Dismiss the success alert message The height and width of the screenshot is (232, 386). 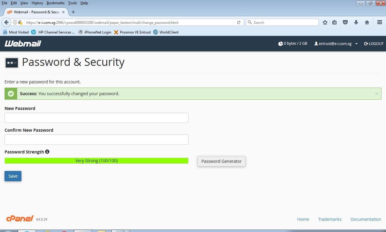(377, 94)
